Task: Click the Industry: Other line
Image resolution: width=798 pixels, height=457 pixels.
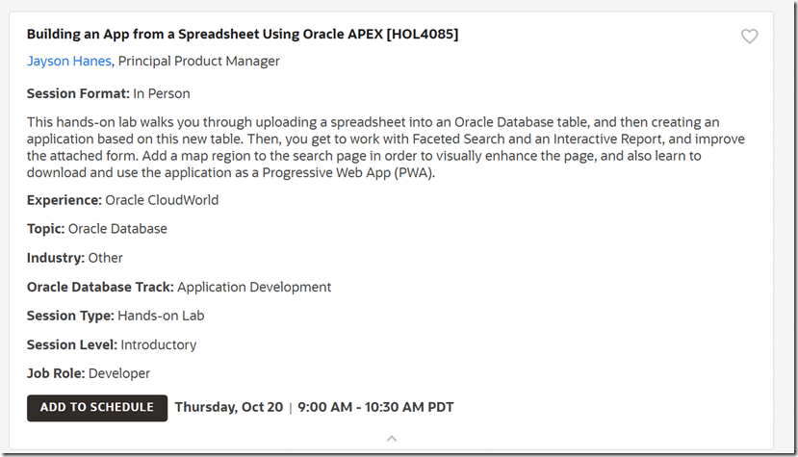Action: tap(75, 258)
